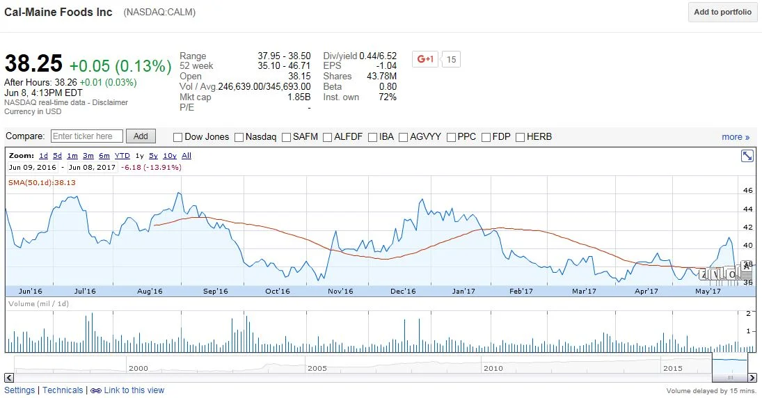Image resolution: width=762 pixels, height=398 pixels.
Task: Click the EPS value -1.04
Action: click(x=386, y=66)
